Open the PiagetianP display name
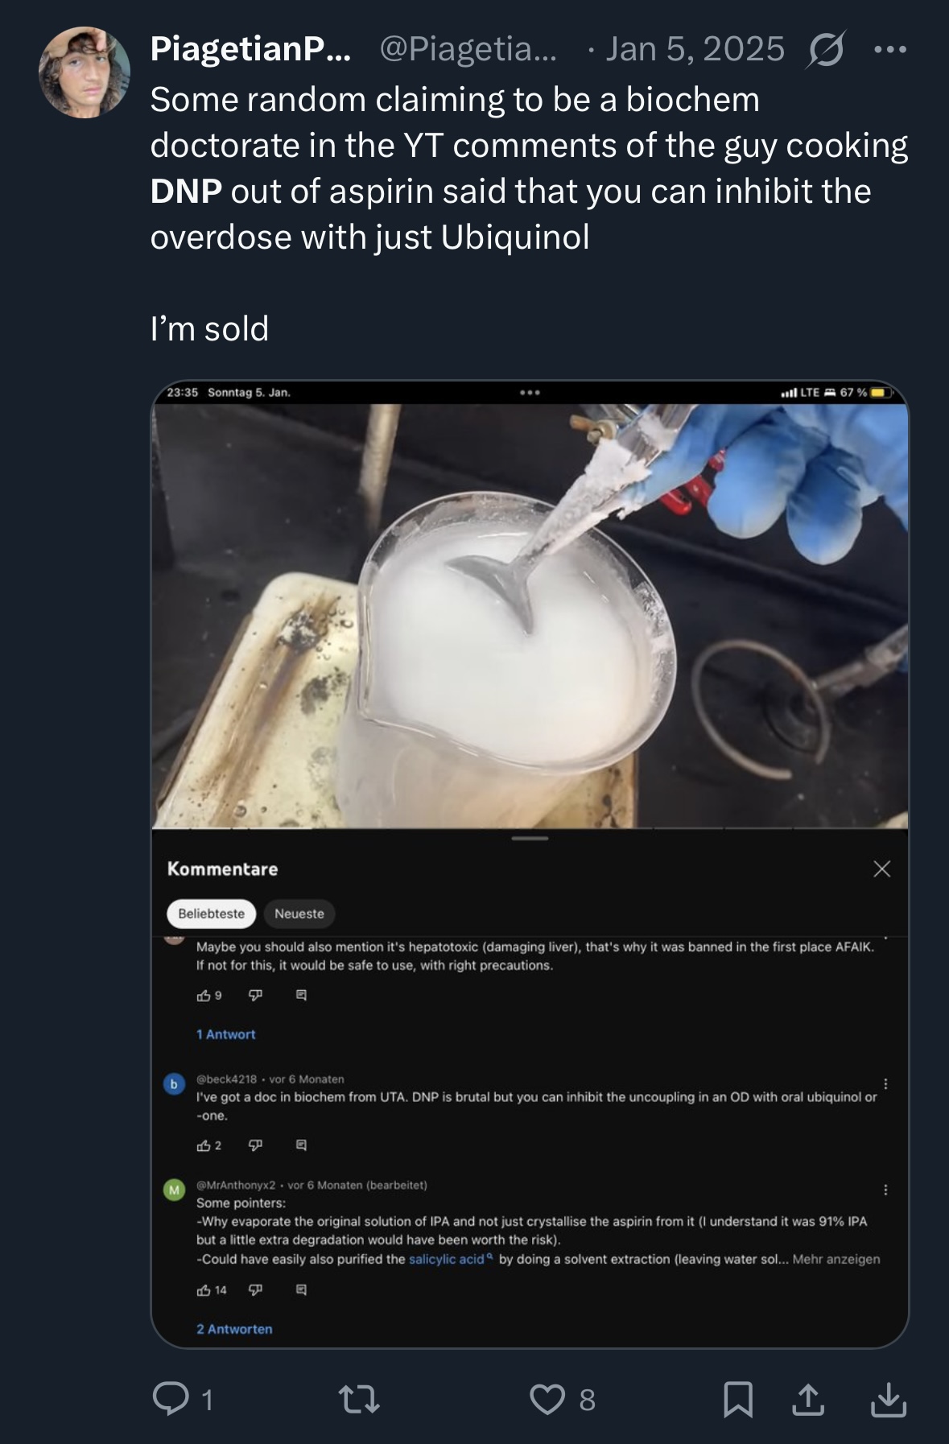 pos(250,50)
